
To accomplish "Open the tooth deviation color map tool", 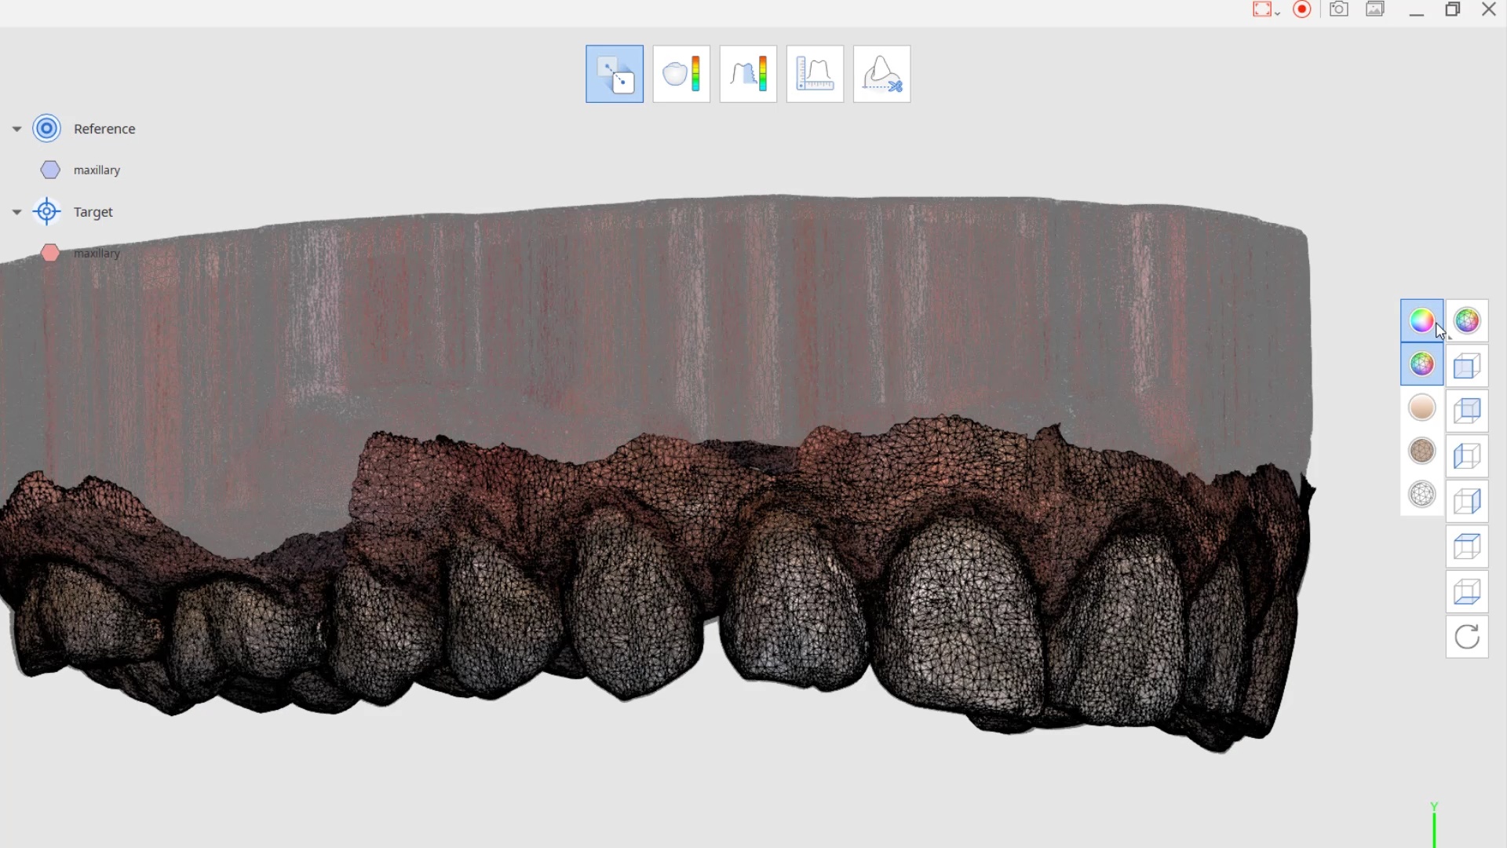I will pyautogui.click(x=681, y=74).
